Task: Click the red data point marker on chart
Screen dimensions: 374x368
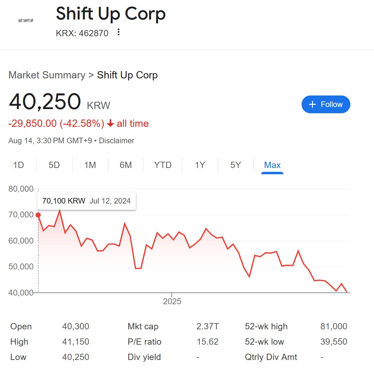Action: pos(38,215)
